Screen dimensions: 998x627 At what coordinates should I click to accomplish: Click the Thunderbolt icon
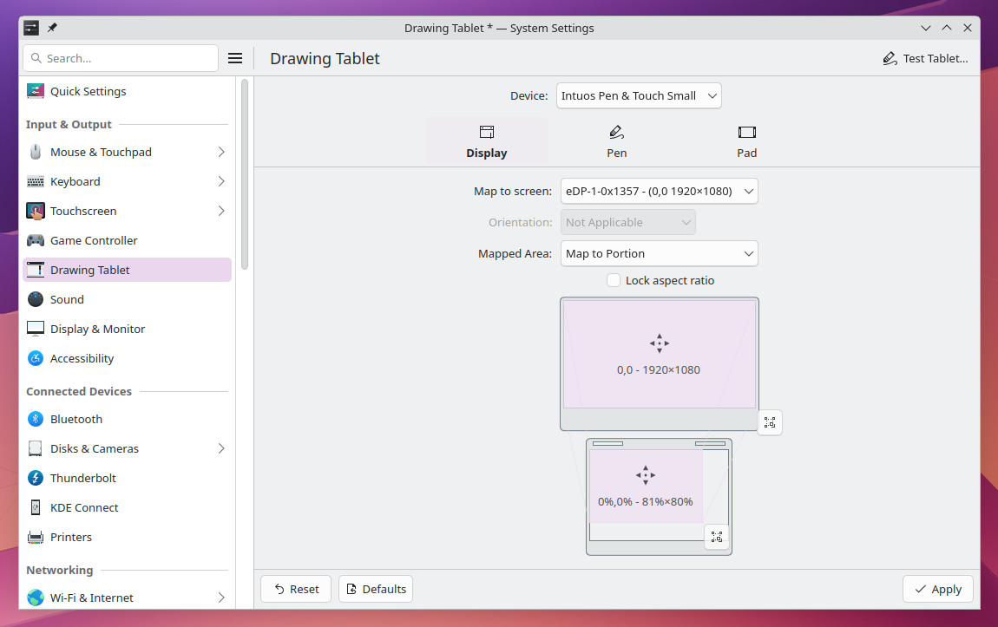tap(36, 478)
